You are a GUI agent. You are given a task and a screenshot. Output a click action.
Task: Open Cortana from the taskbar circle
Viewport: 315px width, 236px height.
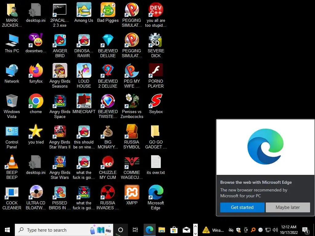[121, 230]
